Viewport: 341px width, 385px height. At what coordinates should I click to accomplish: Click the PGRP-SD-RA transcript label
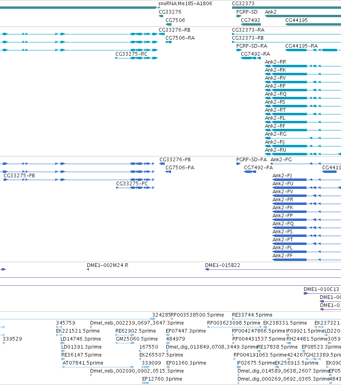[252, 46]
